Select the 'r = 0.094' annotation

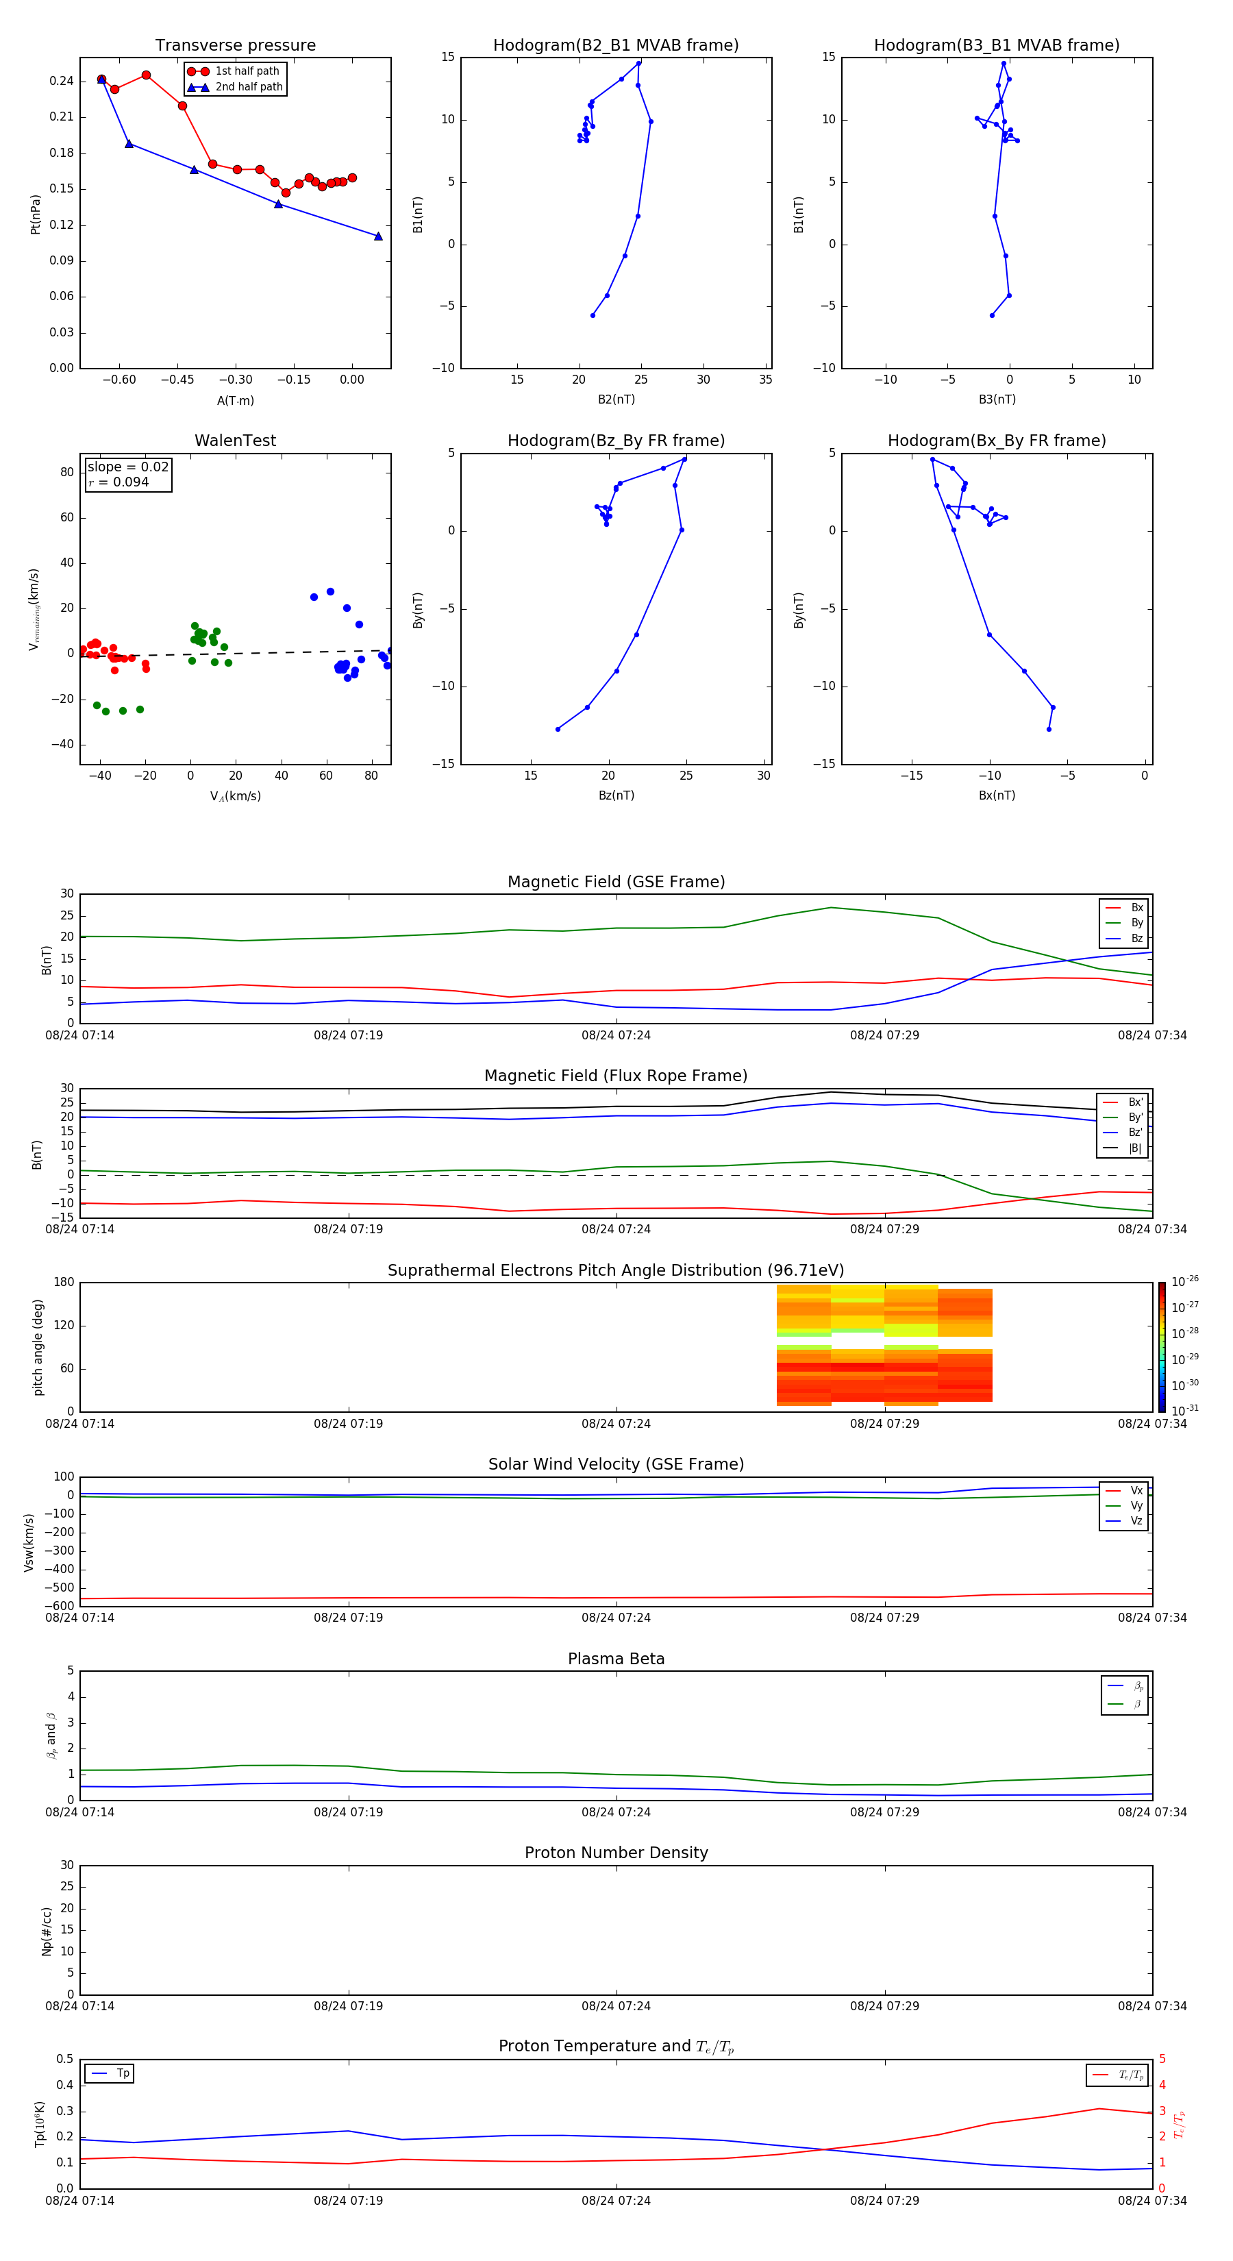point(119,483)
